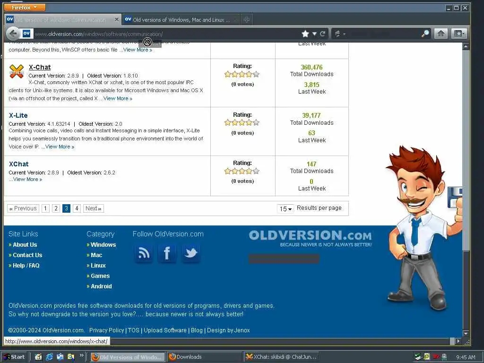The height and width of the screenshot is (363, 484).
Task: Click the taskbar clock showing 9:45 AM
Action: point(466,357)
